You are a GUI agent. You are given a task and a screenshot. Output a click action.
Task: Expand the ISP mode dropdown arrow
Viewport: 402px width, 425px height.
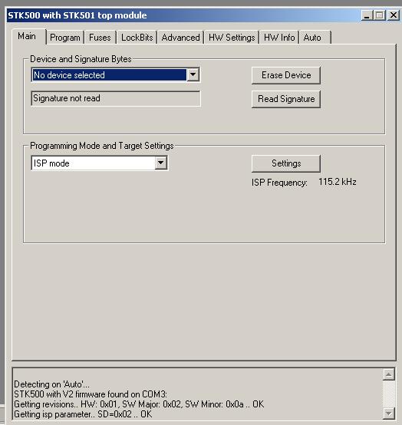coord(161,163)
